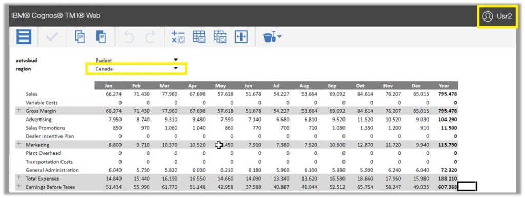This screenshot has width=525, height=198.
Task: Open the actvsbud Budget dropdown
Action: tap(136, 61)
